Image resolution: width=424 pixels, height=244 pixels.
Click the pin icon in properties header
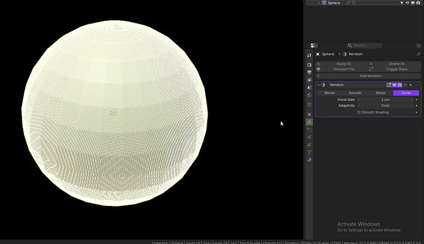[418, 54]
